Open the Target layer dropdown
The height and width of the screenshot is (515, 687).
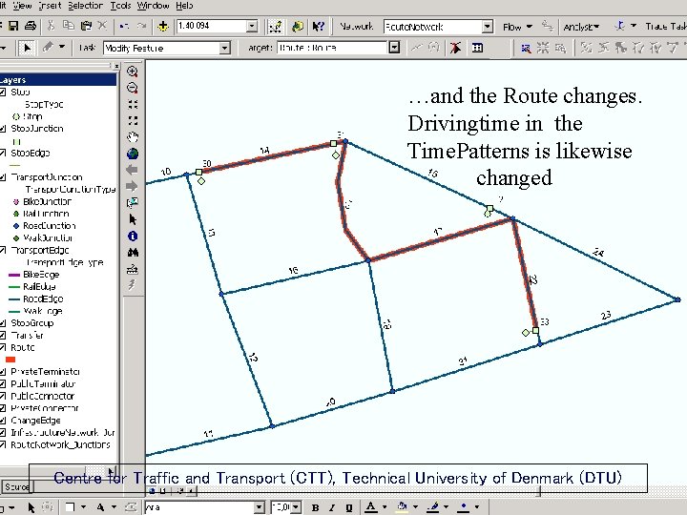(394, 48)
